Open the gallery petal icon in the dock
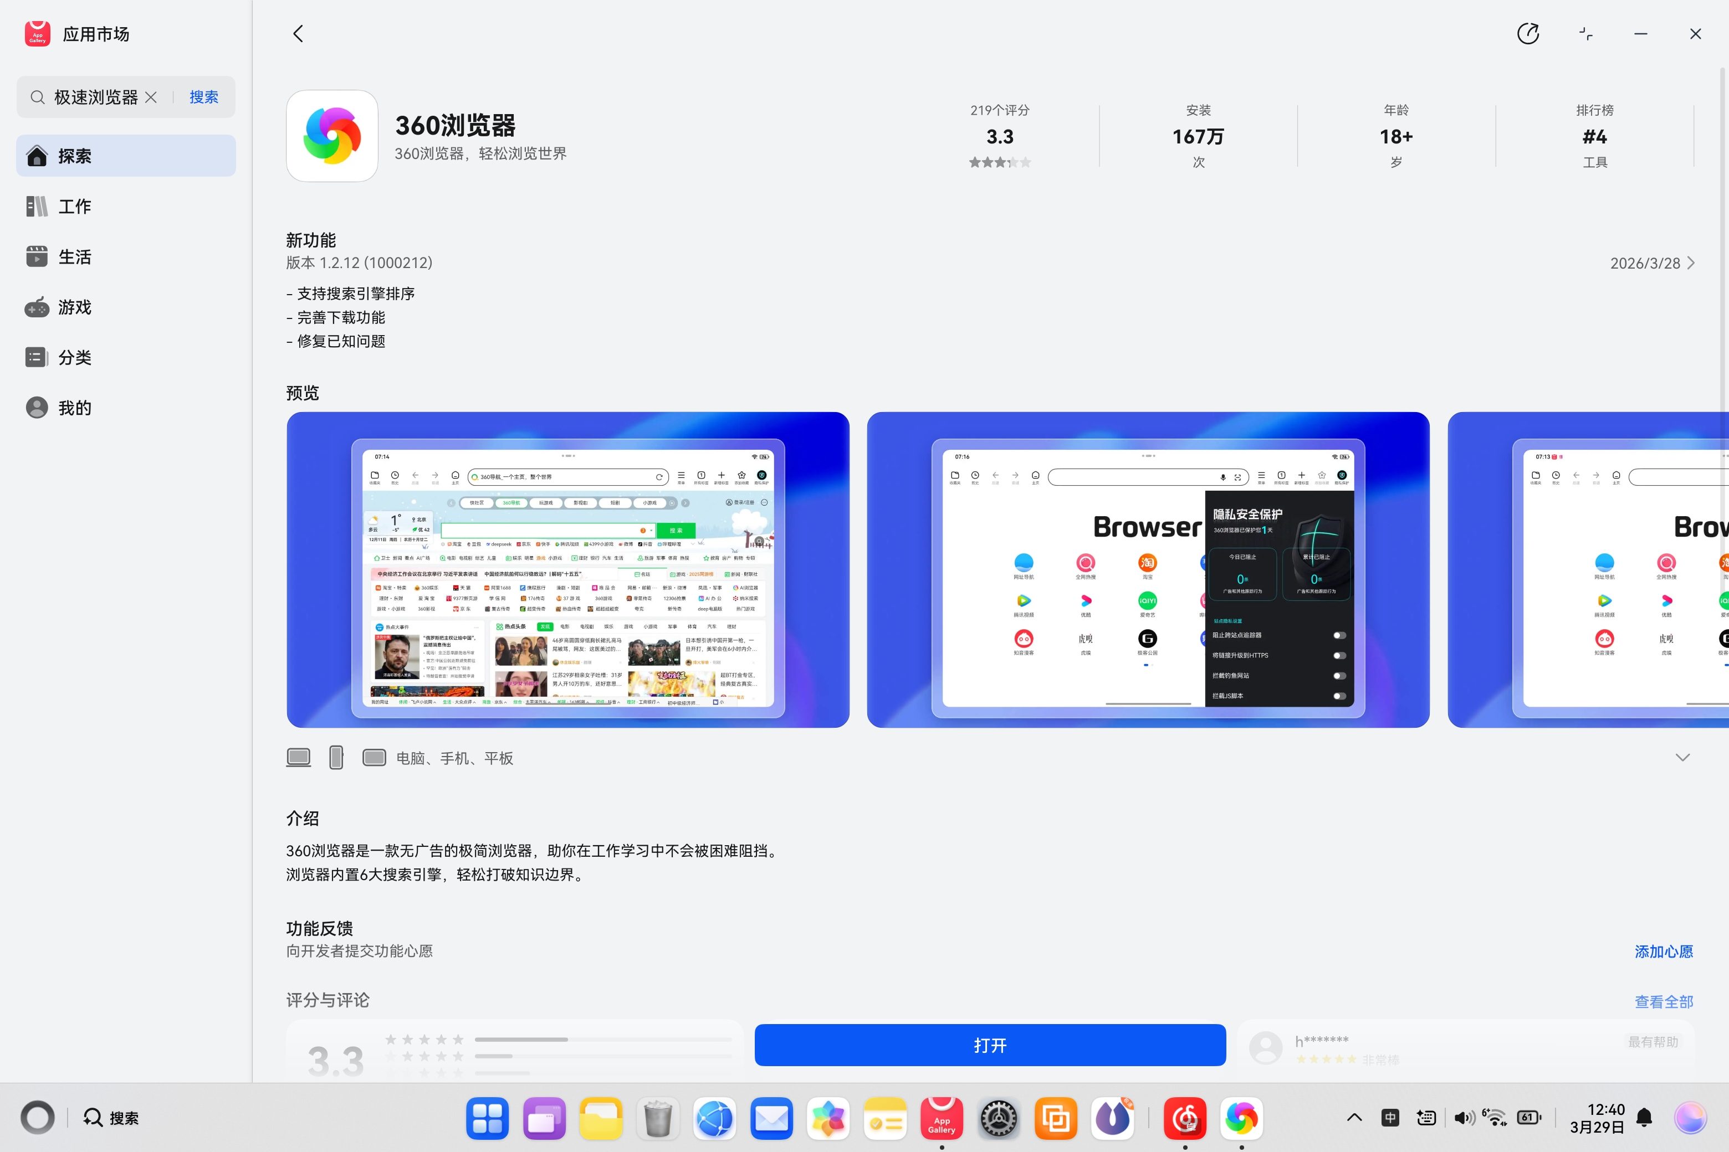This screenshot has width=1729, height=1152. coord(828,1118)
